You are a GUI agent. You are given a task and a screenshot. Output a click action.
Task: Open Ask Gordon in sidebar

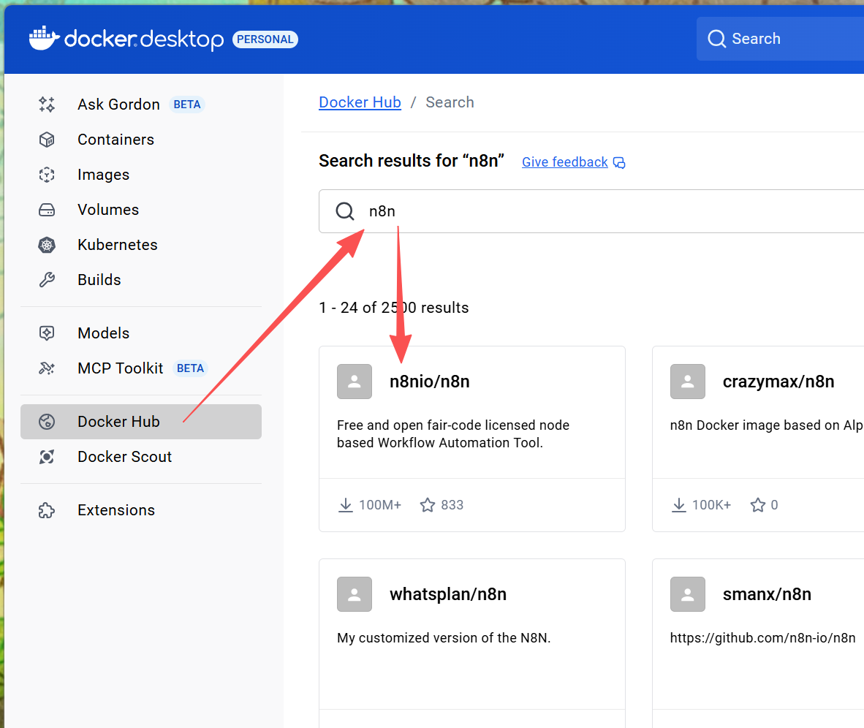141,105
